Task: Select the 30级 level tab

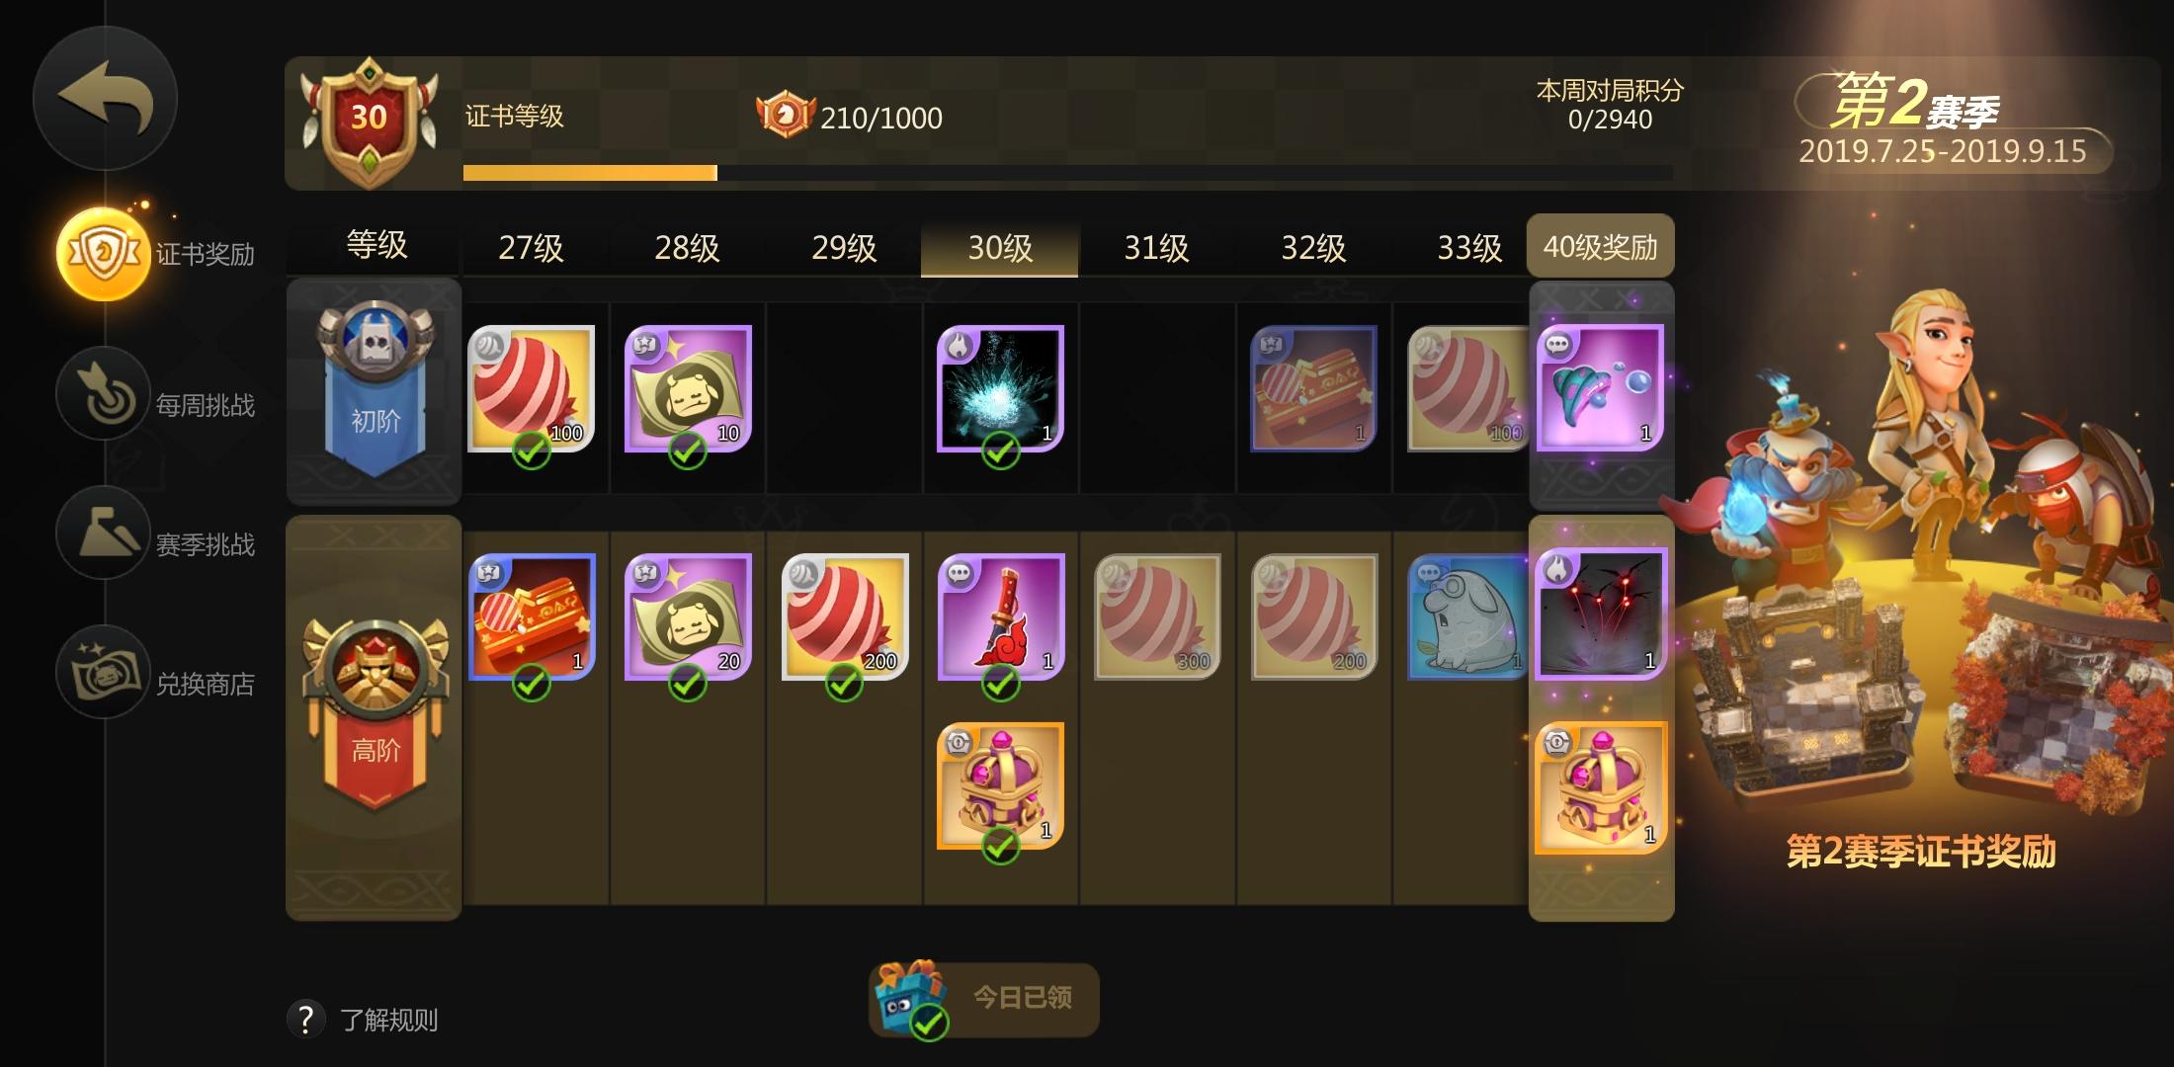Action: (1000, 247)
